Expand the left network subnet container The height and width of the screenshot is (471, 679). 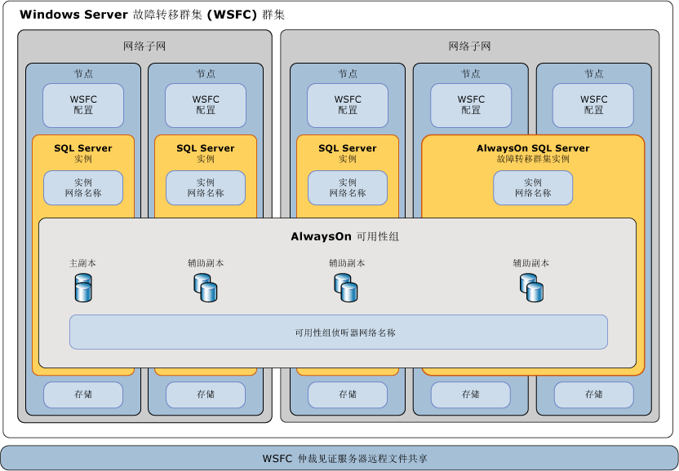(144, 45)
